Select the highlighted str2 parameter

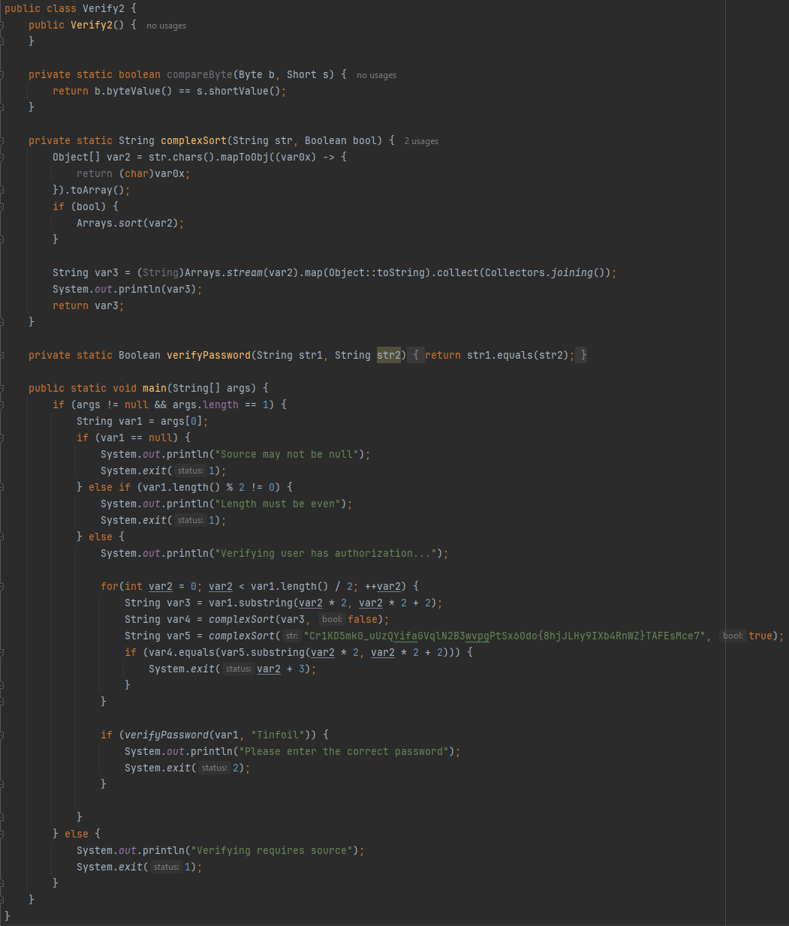click(x=389, y=355)
